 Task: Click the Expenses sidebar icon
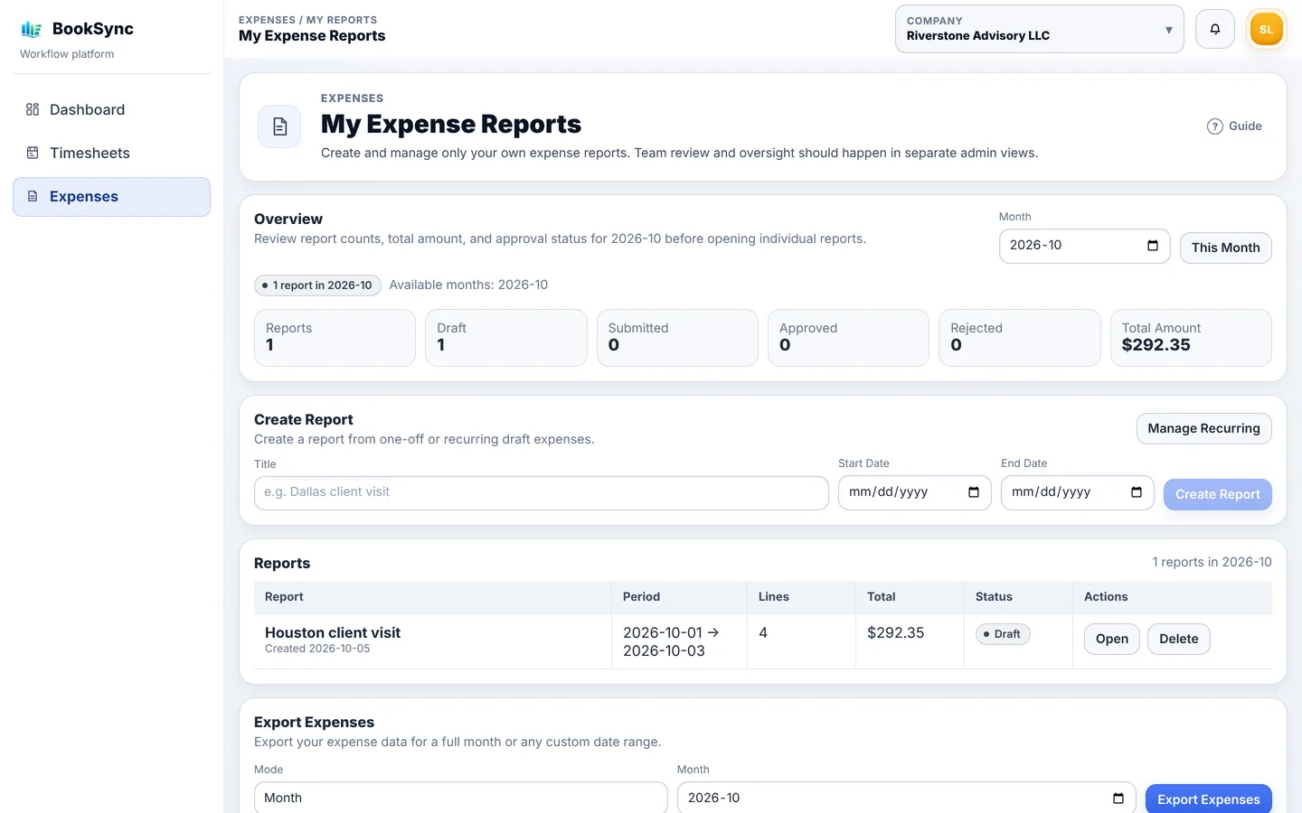pos(33,196)
